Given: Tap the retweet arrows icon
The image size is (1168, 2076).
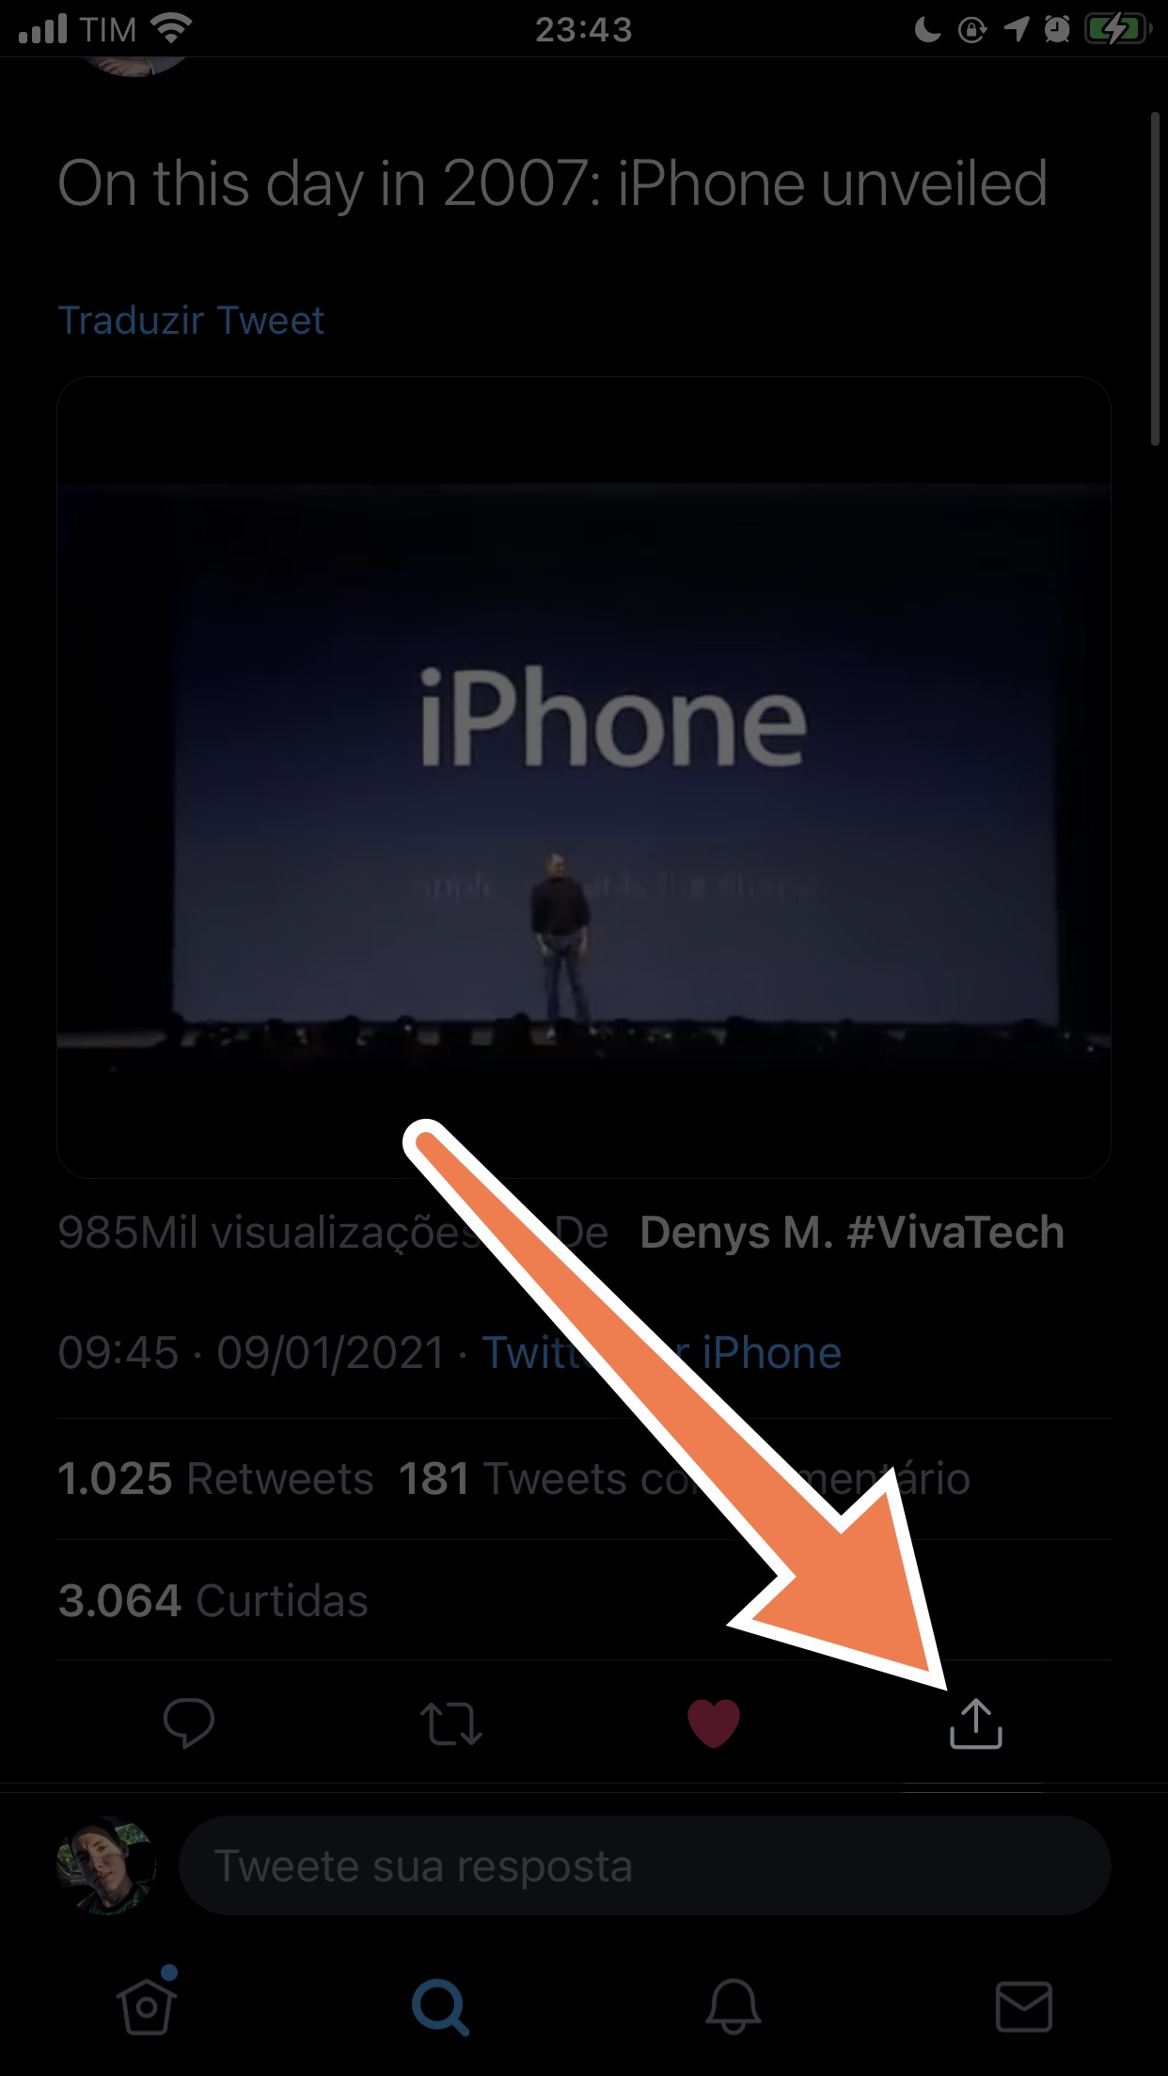Looking at the screenshot, I should (450, 1723).
